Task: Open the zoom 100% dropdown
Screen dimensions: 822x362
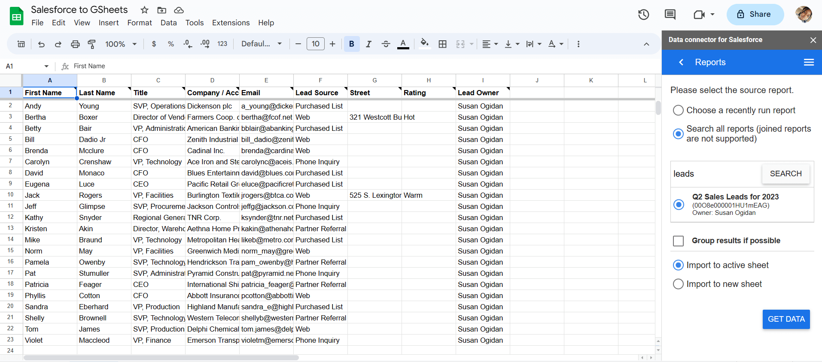Action: [121, 44]
